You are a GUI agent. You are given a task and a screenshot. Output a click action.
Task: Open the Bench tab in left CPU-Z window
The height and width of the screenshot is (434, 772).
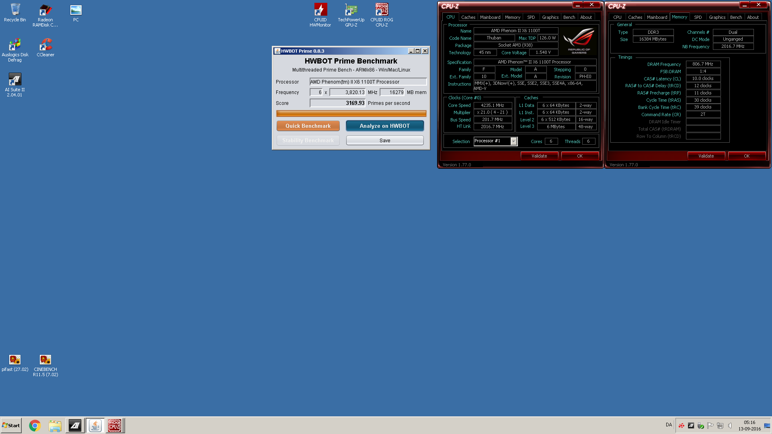coord(569,17)
